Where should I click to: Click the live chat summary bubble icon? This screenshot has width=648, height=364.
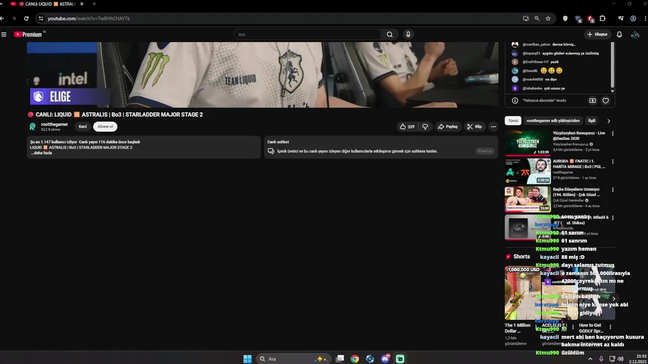point(271,151)
